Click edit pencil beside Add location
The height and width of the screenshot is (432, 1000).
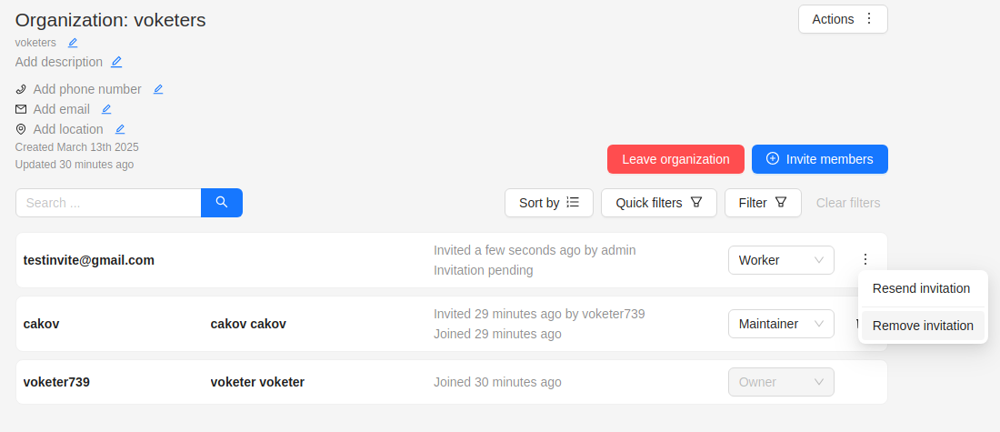coord(120,129)
